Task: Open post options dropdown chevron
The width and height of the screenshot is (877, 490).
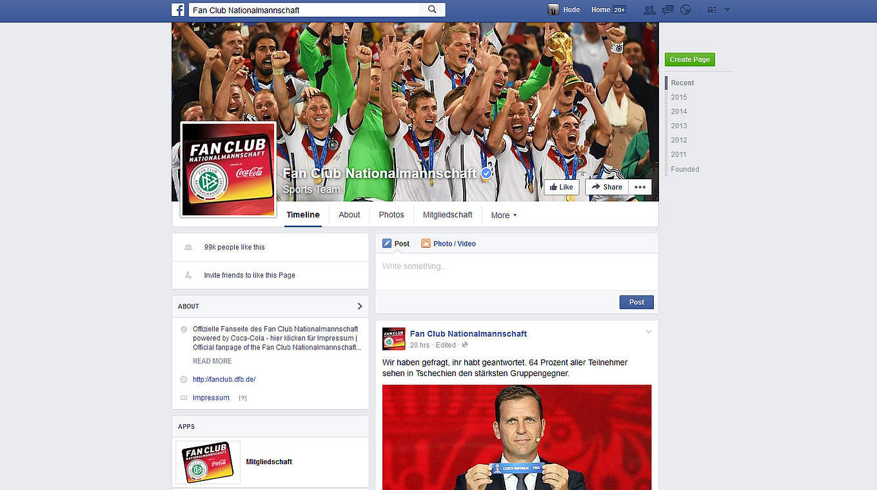Action: coord(649,331)
